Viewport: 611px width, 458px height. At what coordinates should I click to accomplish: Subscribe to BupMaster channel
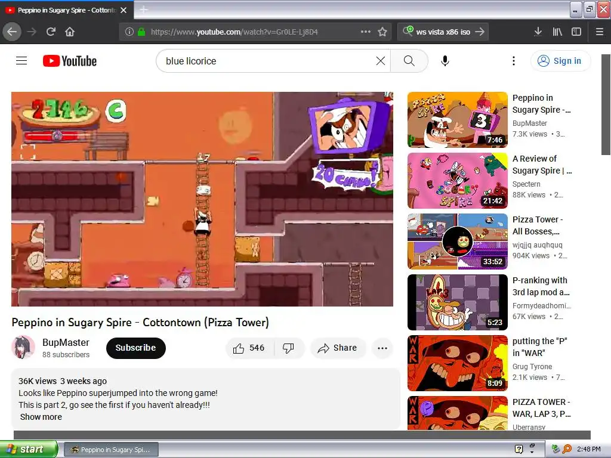pyautogui.click(x=135, y=348)
